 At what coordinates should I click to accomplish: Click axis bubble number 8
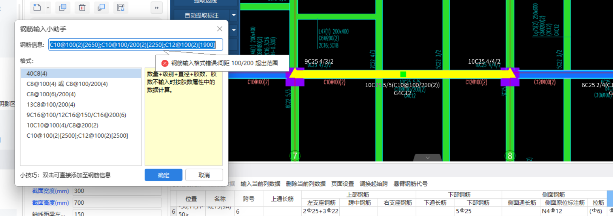(510, 156)
